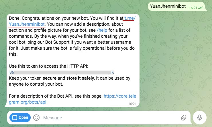Start voice recording with the microphone icon
This screenshot has height=127, width=212.
200,118
